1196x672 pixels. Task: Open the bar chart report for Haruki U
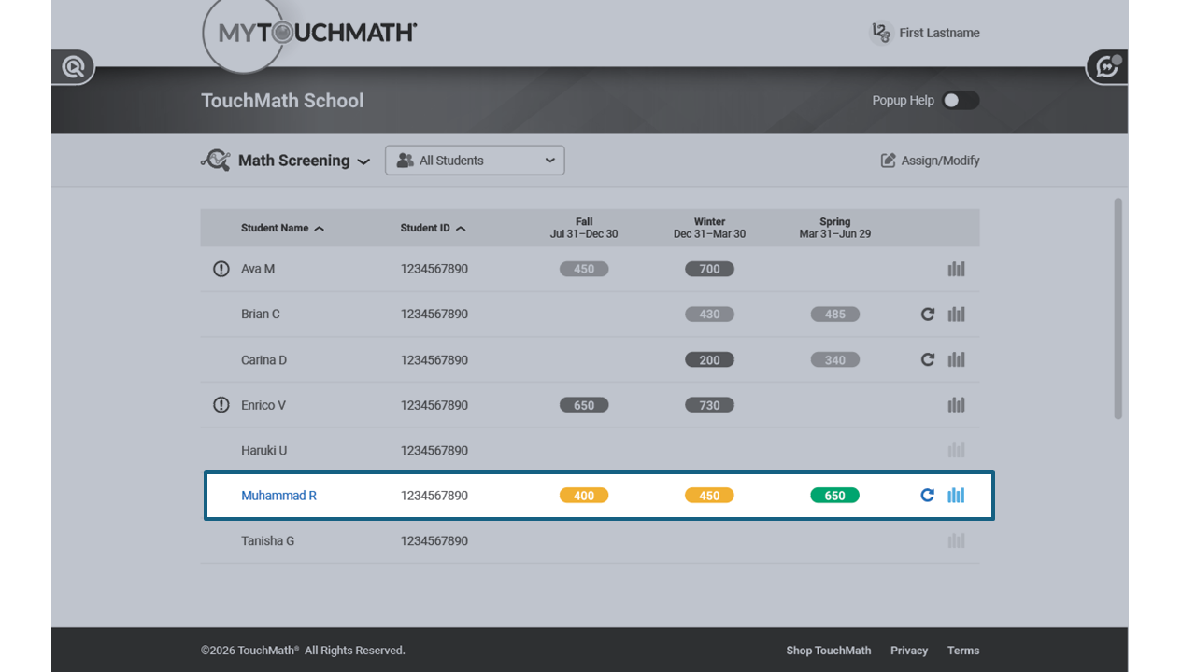click(956, 450)
